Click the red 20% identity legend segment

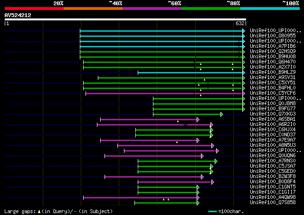[x=34, y=9]
